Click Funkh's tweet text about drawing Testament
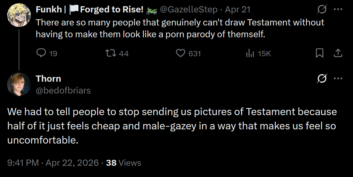The height and width of the screenshot is (177, 353). point(180,28)
